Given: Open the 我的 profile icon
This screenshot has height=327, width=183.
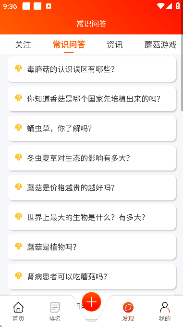Looking at the screenshot, I should [x=165, y=307].
